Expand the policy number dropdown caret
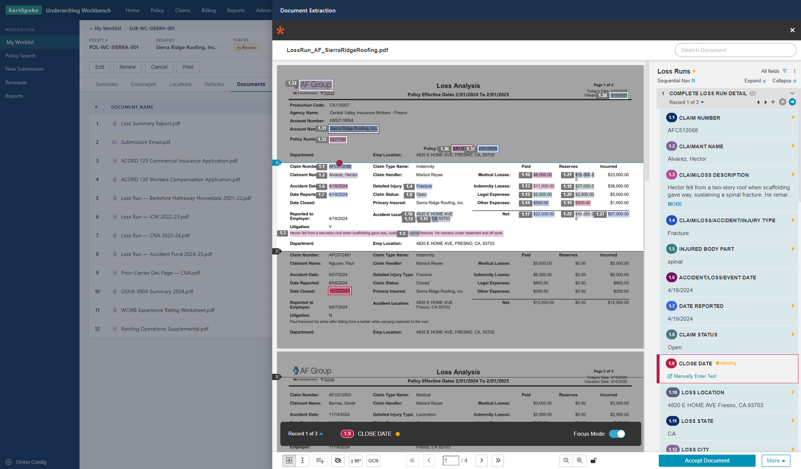The image size is (801, 469). (x=142, y=48)
